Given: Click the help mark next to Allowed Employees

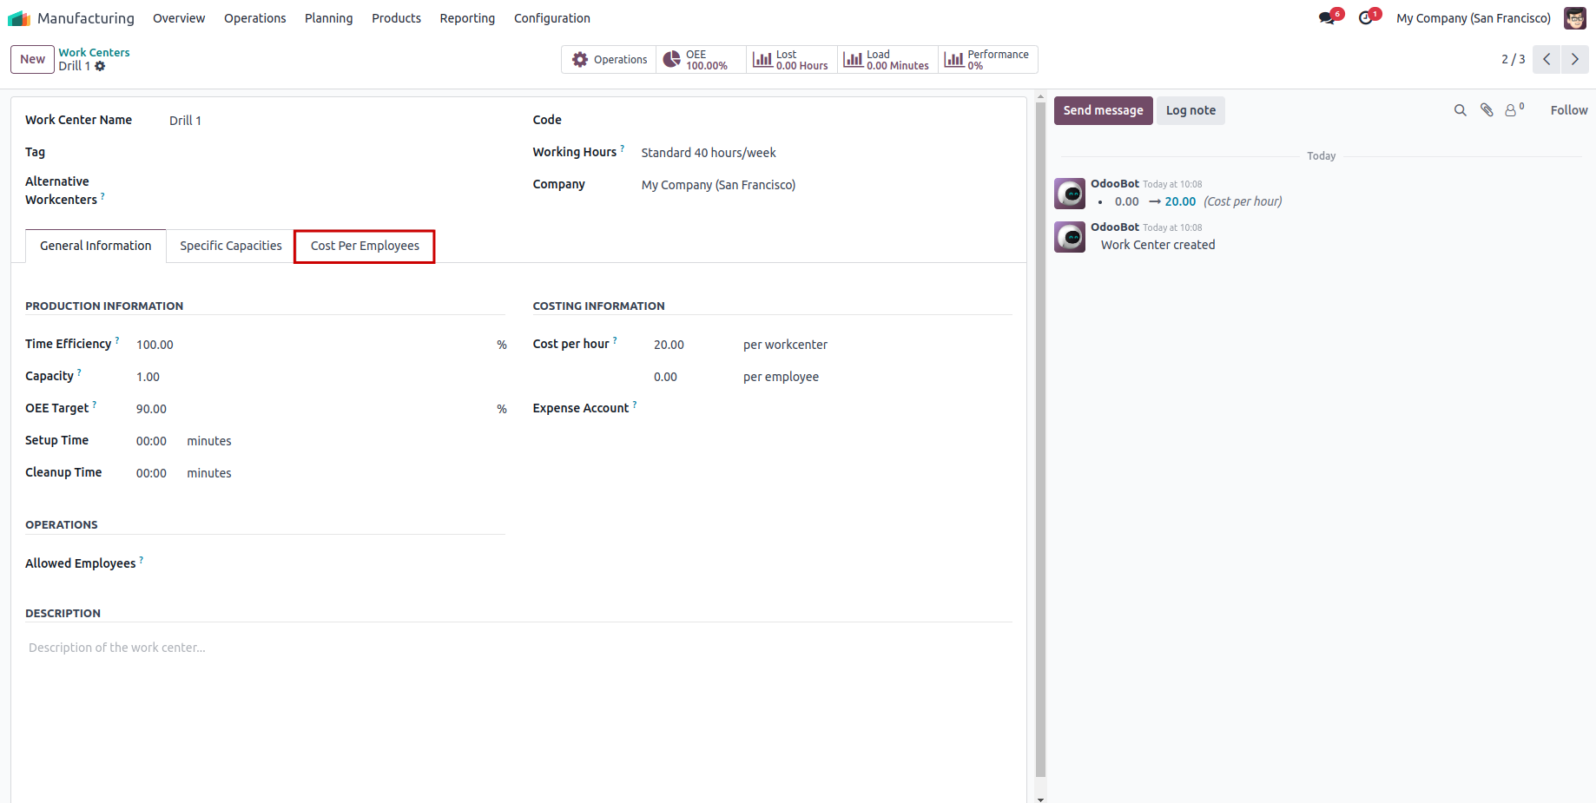Looking at the screenshot, I should coord(142,560).
